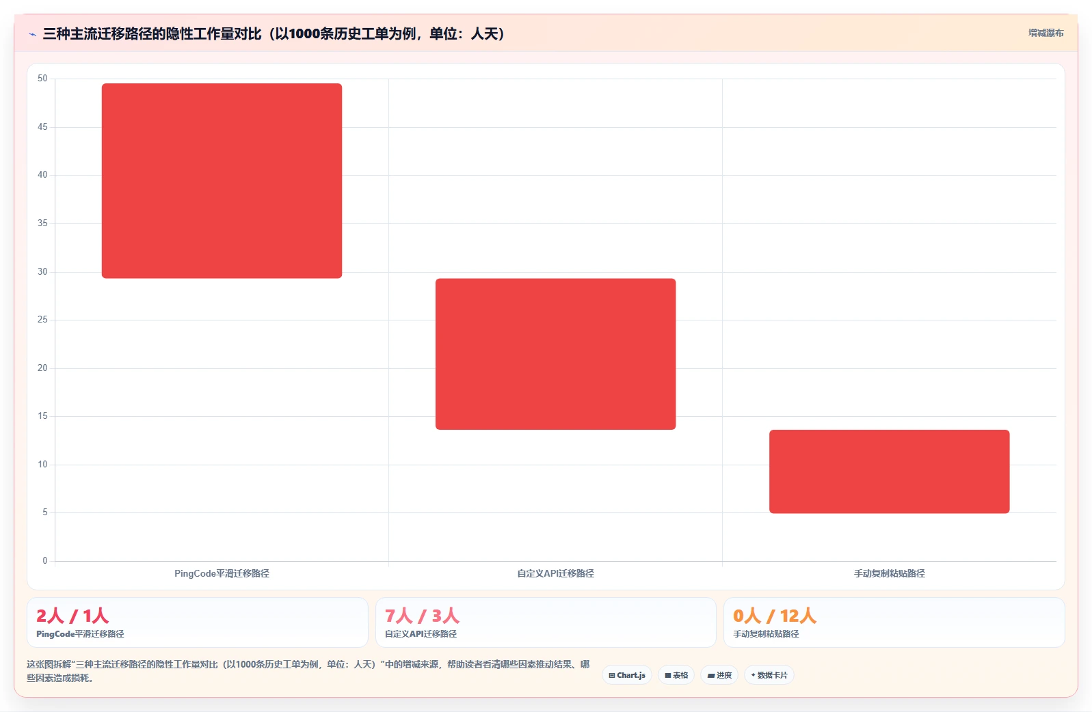Click the description paragraph starting '这张图拆解'
The width and height of the screenshot is (1092, 712).
[308, 671]
